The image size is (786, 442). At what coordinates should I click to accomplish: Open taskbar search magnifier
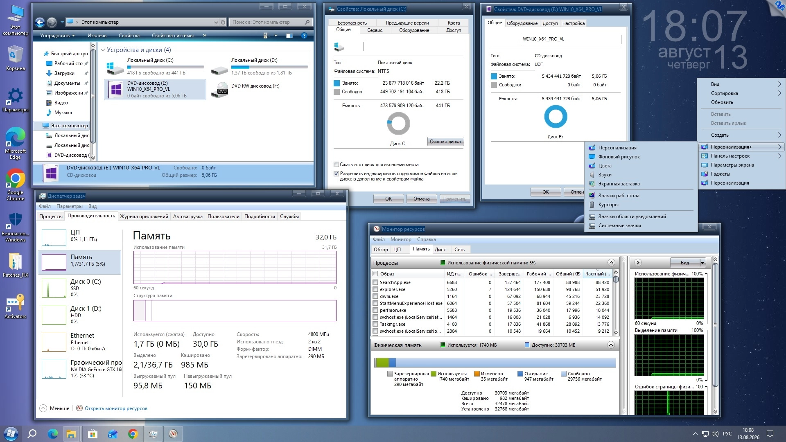point(32,433)
